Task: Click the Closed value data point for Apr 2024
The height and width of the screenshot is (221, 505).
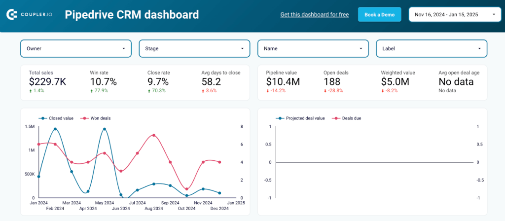Action: 88,191
